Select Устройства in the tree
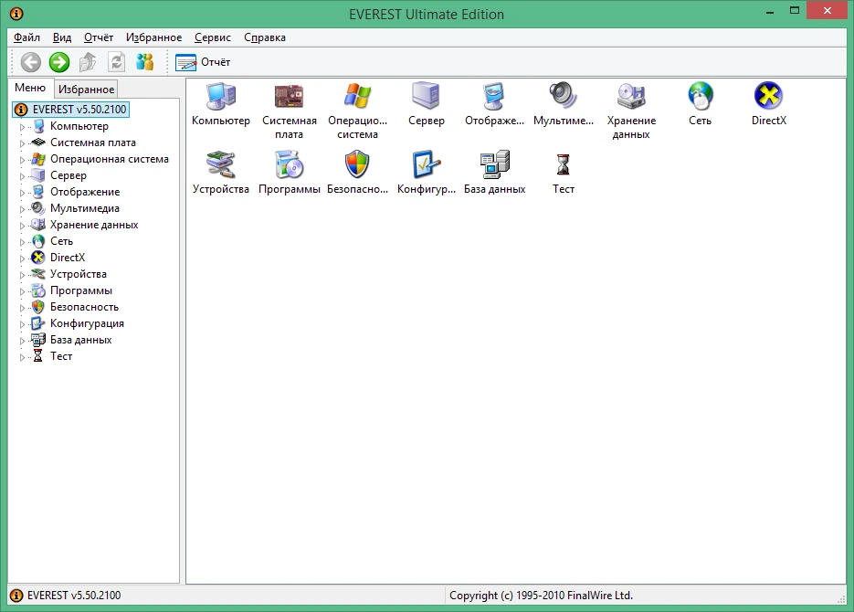 pos(79,274)
